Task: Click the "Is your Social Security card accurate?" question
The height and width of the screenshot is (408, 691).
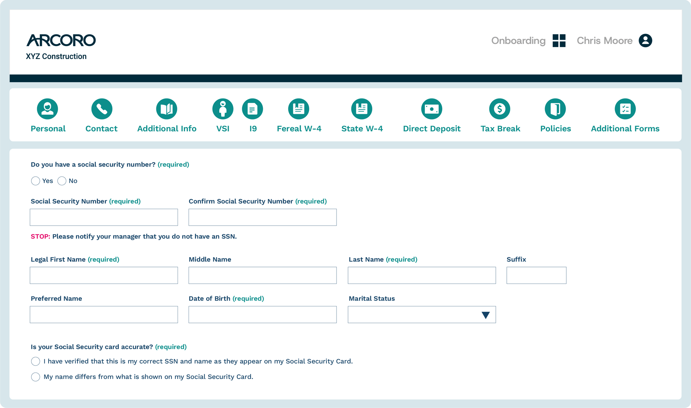Action: pyautogui.click(x=92, y=347)
